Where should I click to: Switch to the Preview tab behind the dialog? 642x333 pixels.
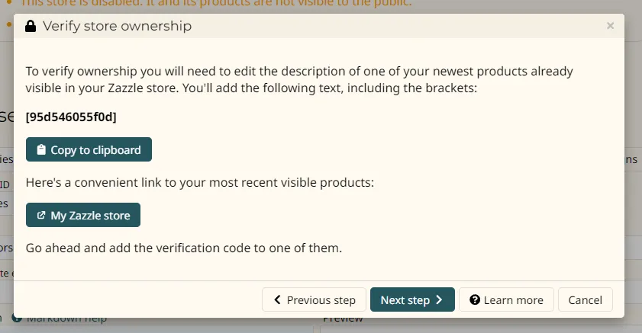point(343,319)
